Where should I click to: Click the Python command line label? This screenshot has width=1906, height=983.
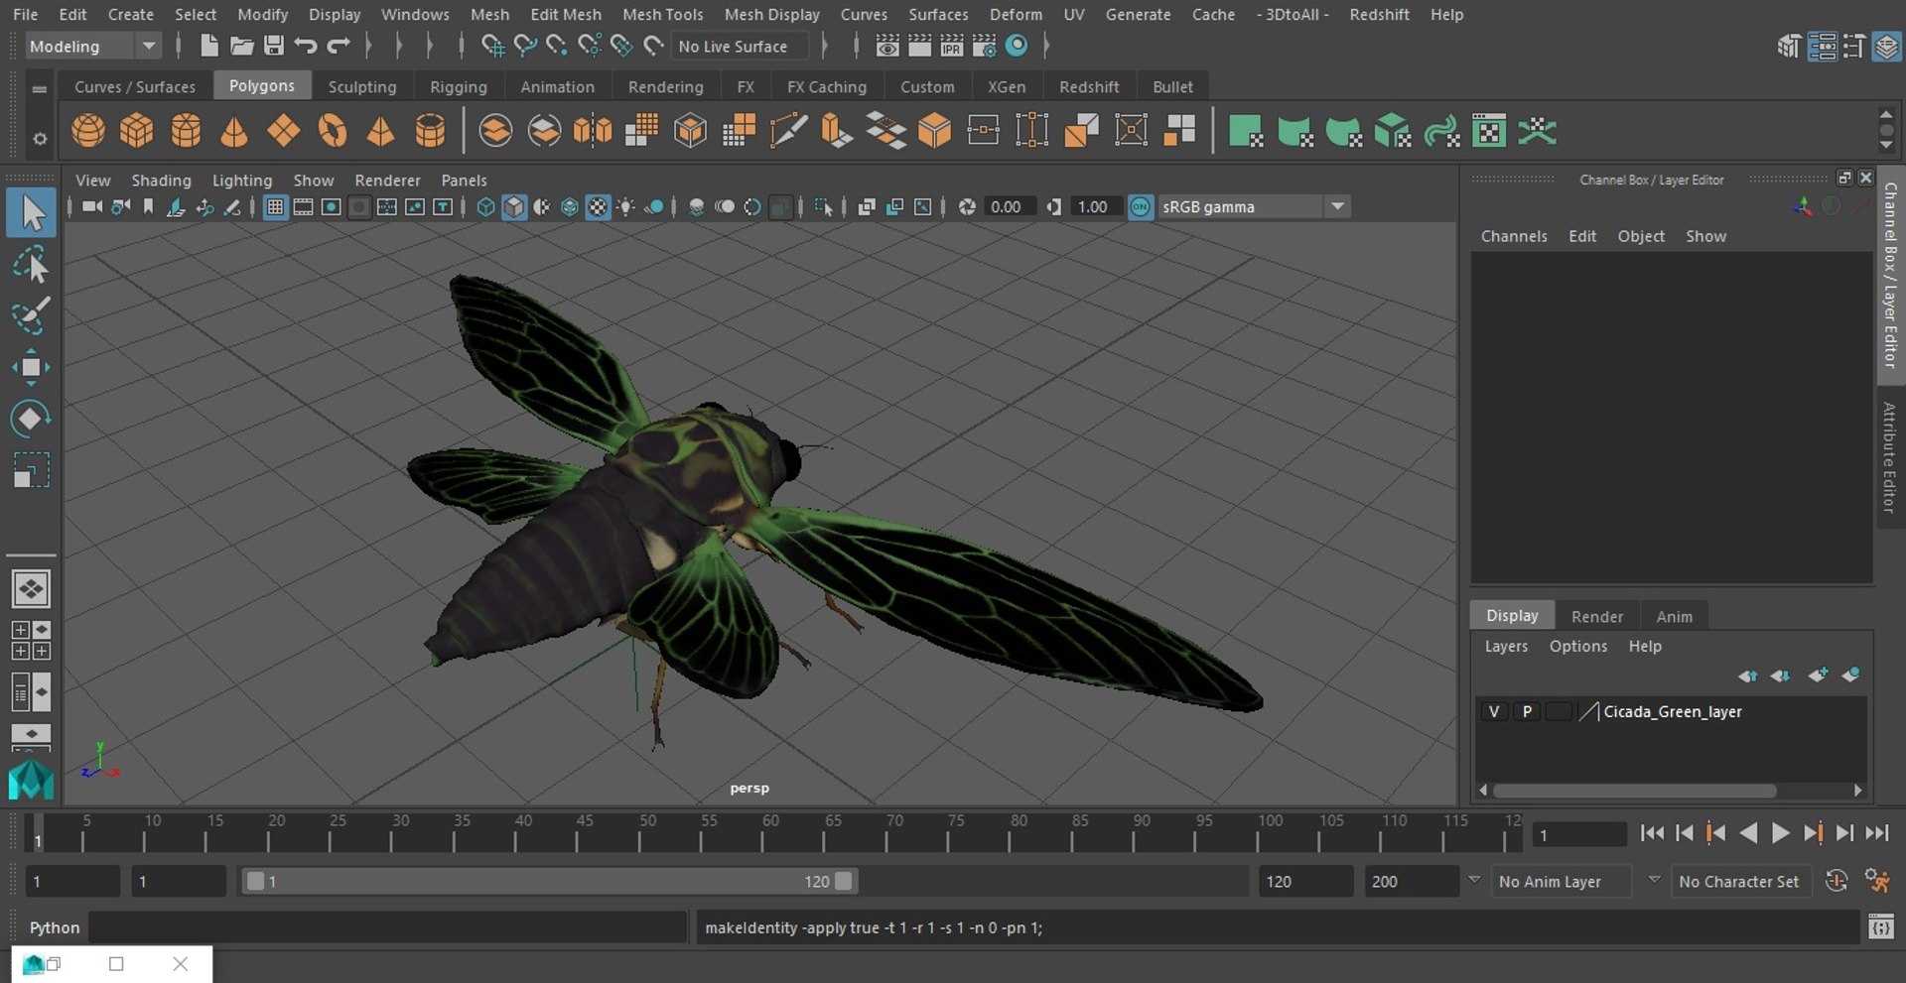(x=55, y=927)
